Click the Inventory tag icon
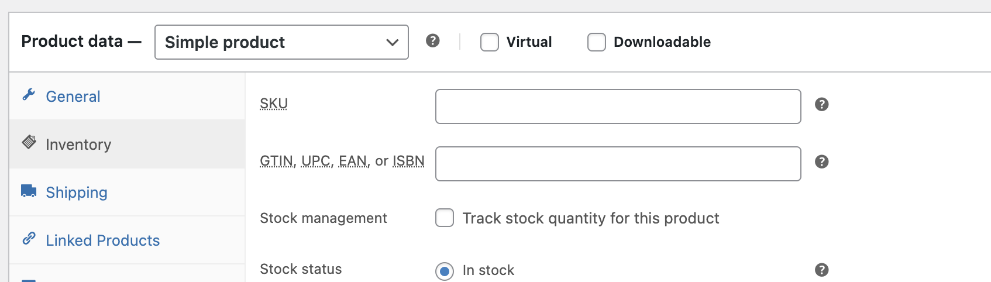 click(29, 142)
